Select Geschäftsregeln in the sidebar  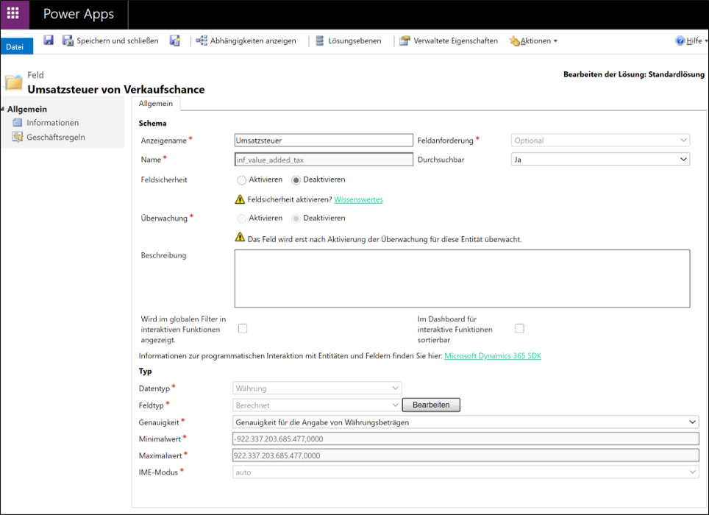(x=56, y=137)
